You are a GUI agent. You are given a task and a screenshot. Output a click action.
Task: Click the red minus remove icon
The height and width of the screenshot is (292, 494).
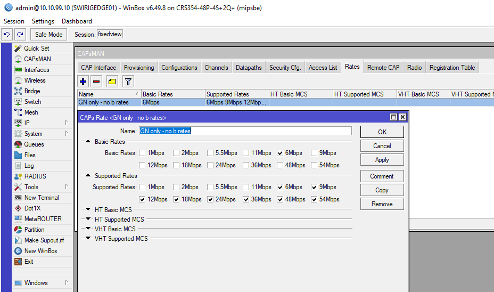(x=96, y=82)
